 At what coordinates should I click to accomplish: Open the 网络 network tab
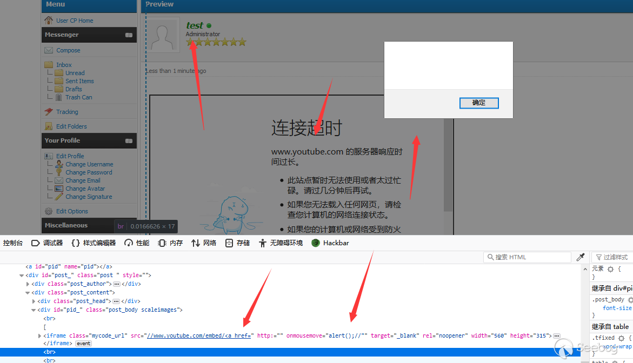204,243
